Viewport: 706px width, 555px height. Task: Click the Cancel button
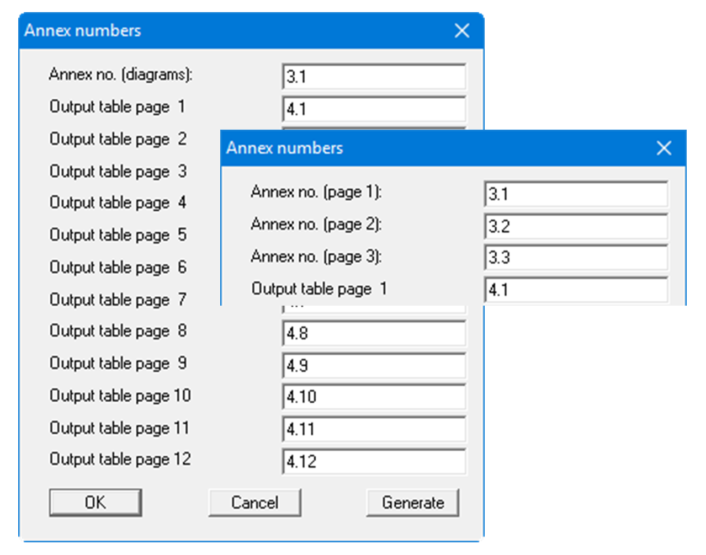(x=254, y=502)
